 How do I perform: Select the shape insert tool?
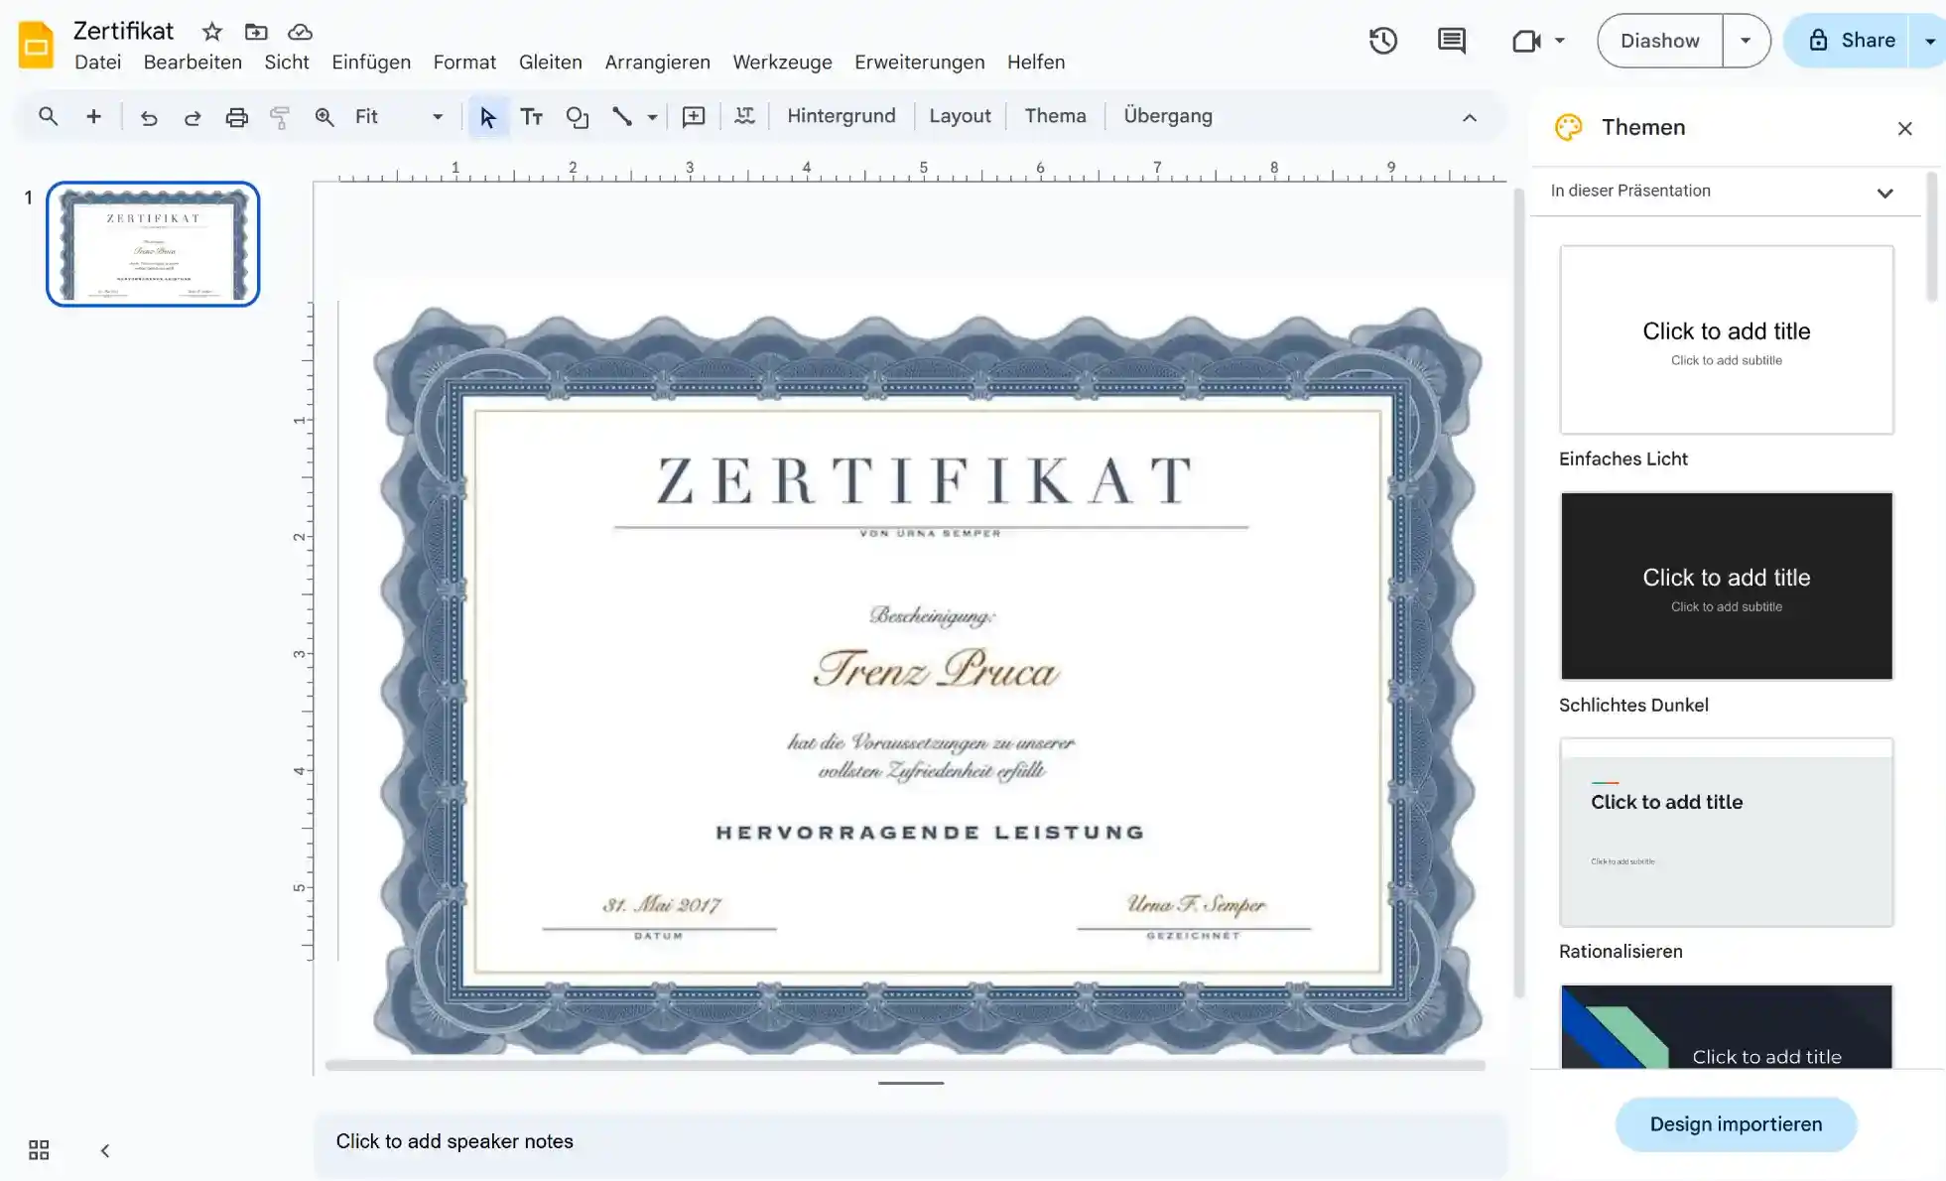(x=577, y=117)
